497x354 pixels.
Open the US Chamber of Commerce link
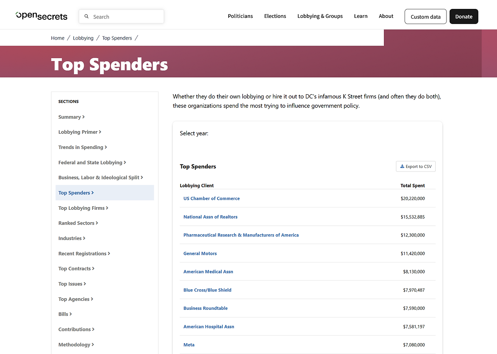(212, 199)
